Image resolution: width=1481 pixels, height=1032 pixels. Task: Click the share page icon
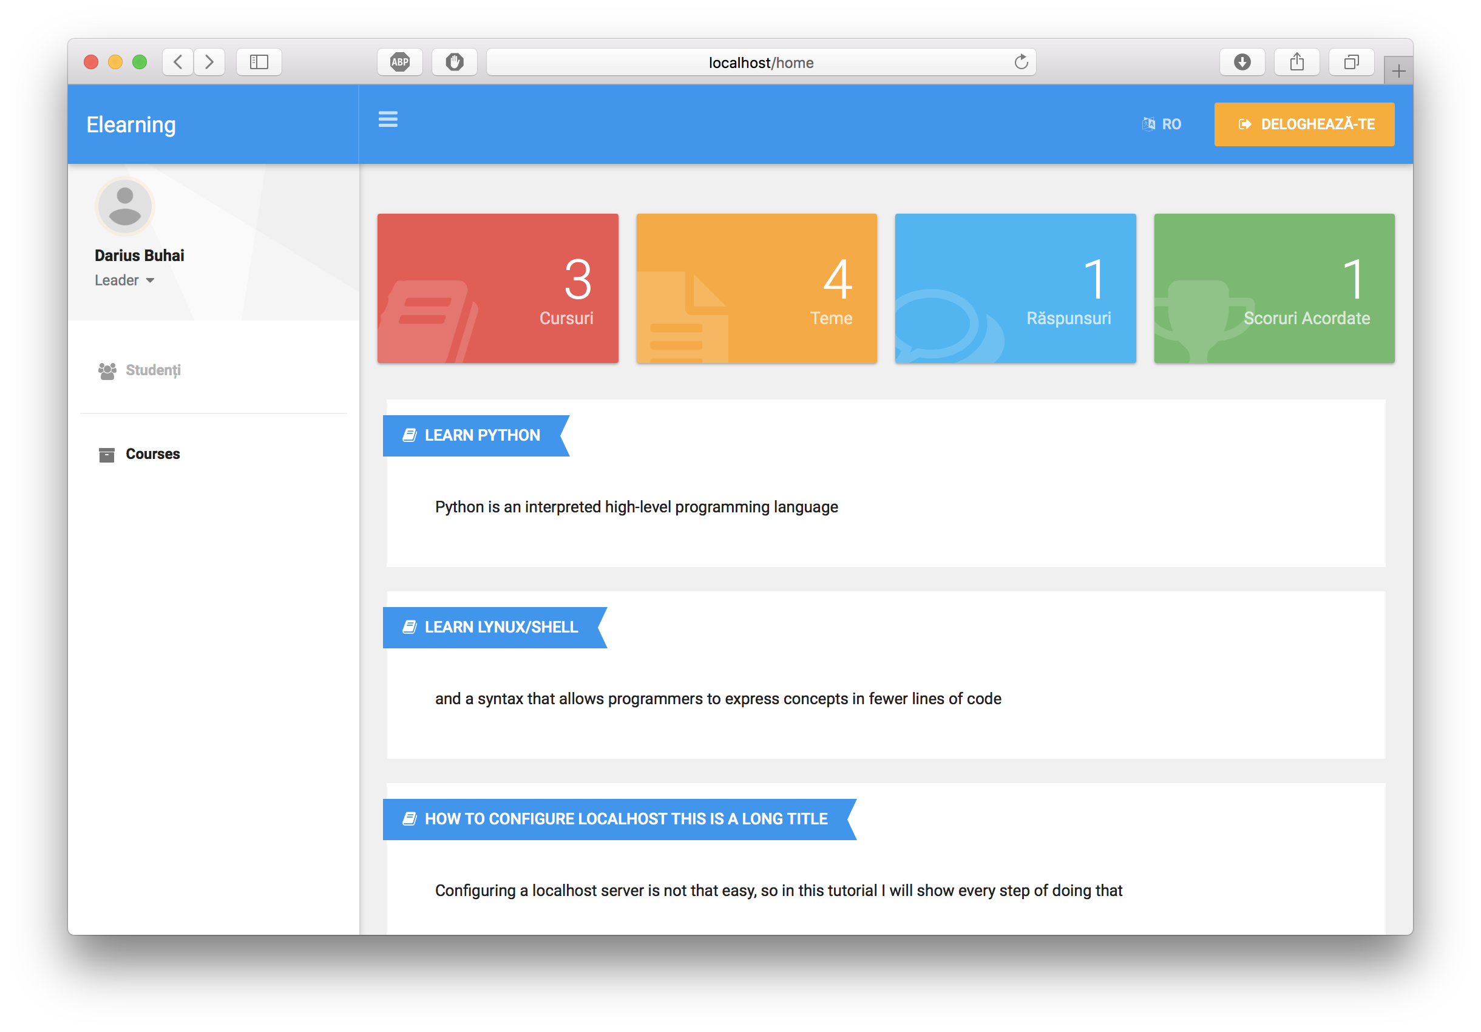[x=1296, y=62]
